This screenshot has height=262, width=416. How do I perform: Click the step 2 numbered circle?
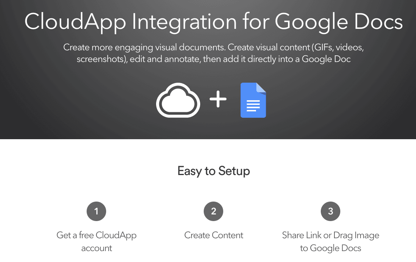[x=213, y=211]
